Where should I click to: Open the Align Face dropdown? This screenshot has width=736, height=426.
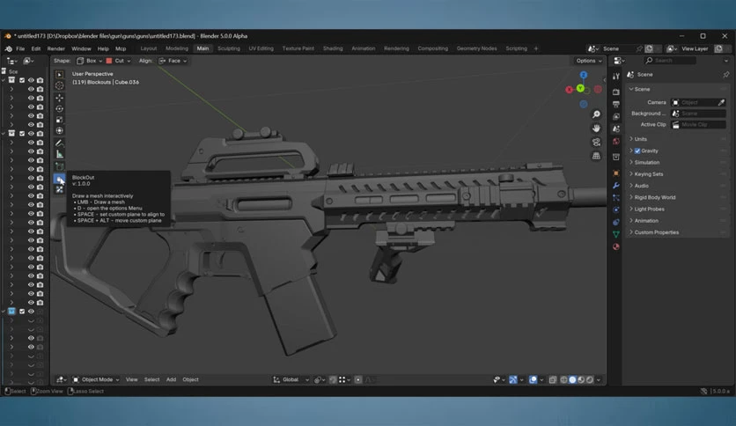[173, 61]
